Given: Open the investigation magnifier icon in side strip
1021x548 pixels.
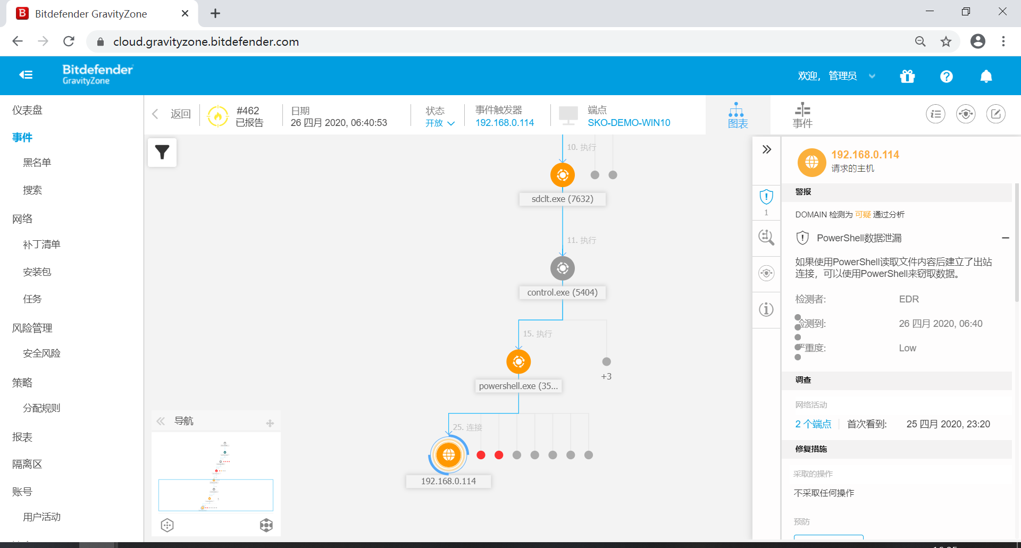Looking at the screenshot, I should (x=766, y=237).
